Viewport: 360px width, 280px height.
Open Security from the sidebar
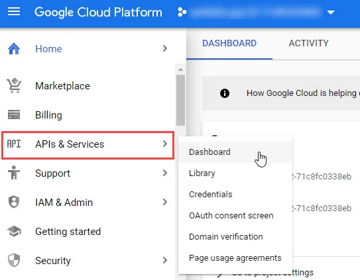pyautogui.click(x=53, y=261)
